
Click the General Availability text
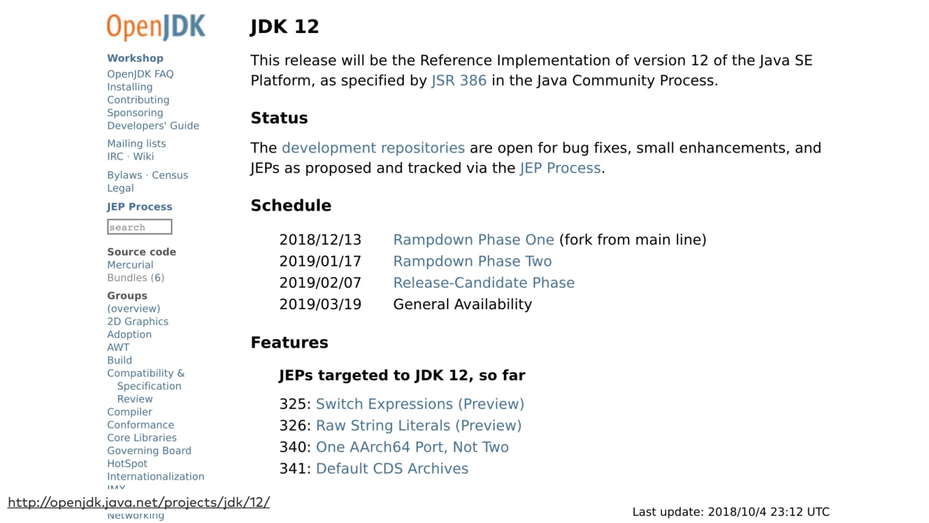(463, 305)
